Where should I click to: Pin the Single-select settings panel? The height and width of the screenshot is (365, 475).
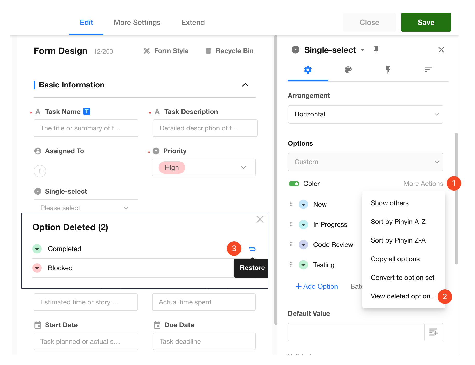pyautogui.click(x=376, y=49)
